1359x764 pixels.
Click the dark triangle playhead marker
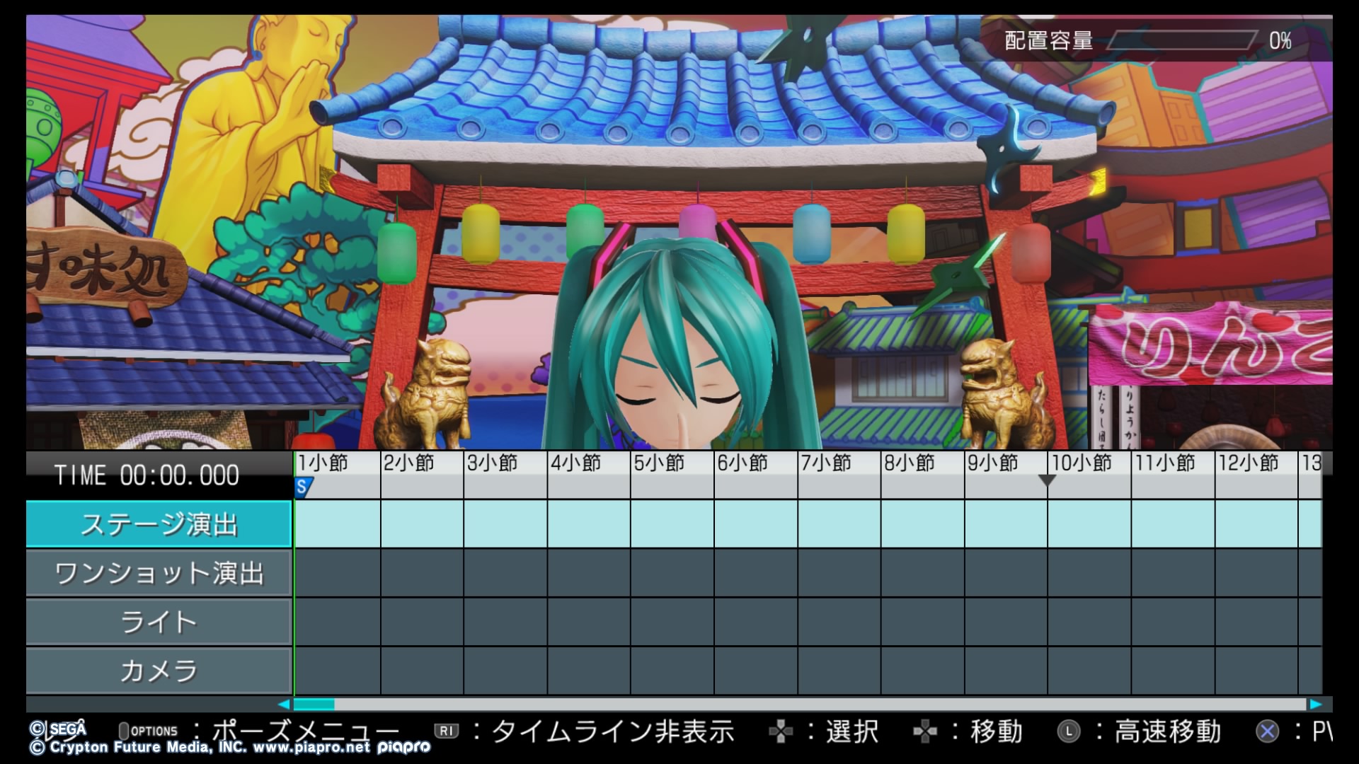1047,480
